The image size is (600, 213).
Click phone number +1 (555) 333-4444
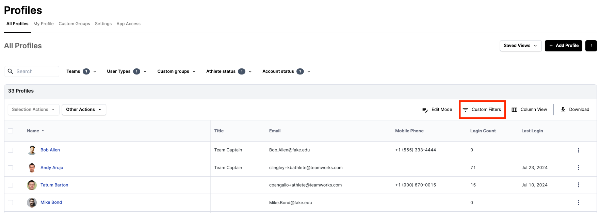416,150
